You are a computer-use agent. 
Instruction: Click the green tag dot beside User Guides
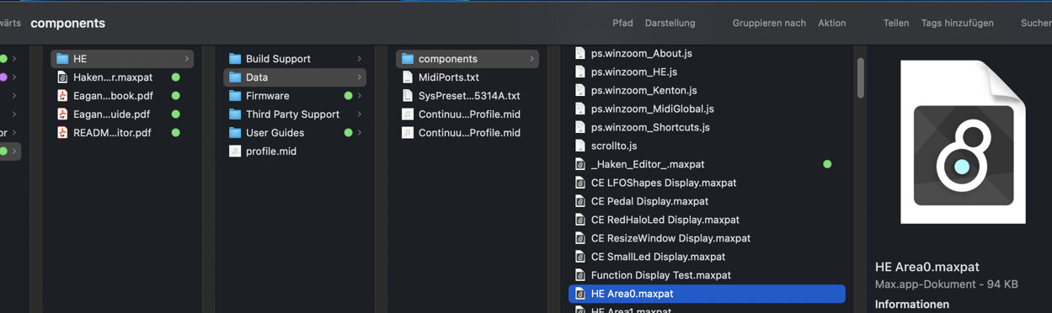(x=348, y=133)
